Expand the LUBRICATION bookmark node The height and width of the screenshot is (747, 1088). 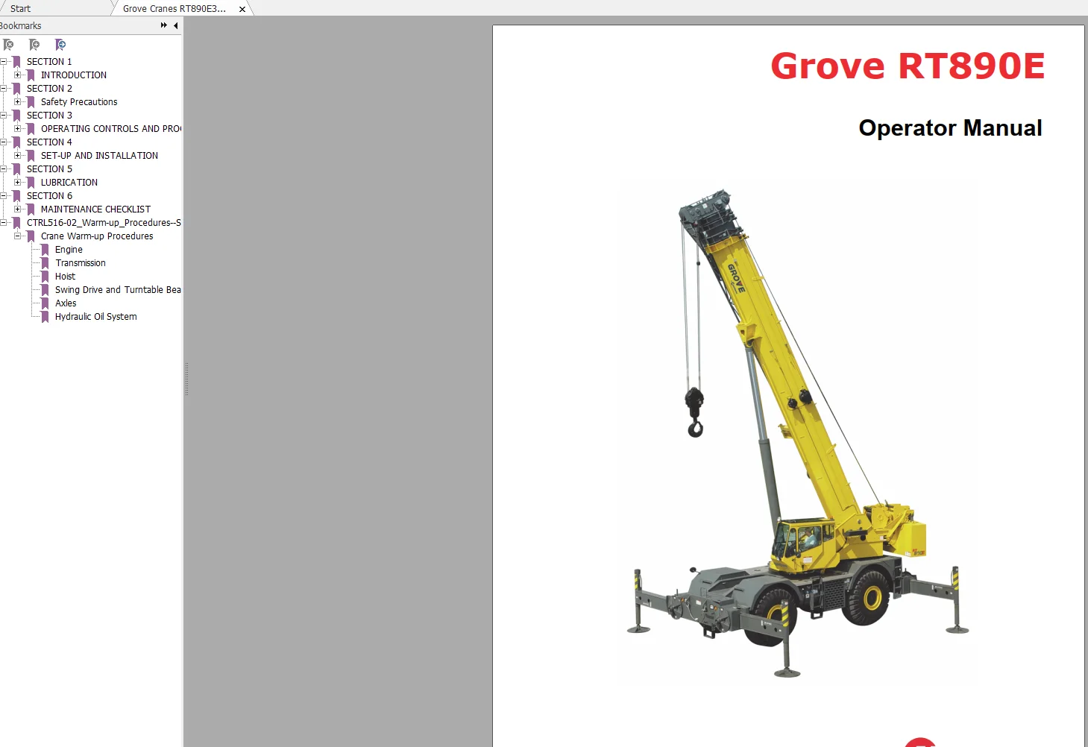pos(17,183)
